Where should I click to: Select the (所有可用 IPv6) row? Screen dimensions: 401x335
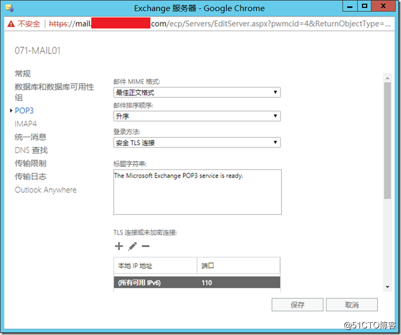(x=197, y=283)
